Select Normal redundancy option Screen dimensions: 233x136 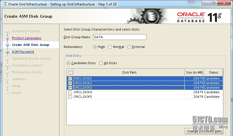(x=110, y=47)
